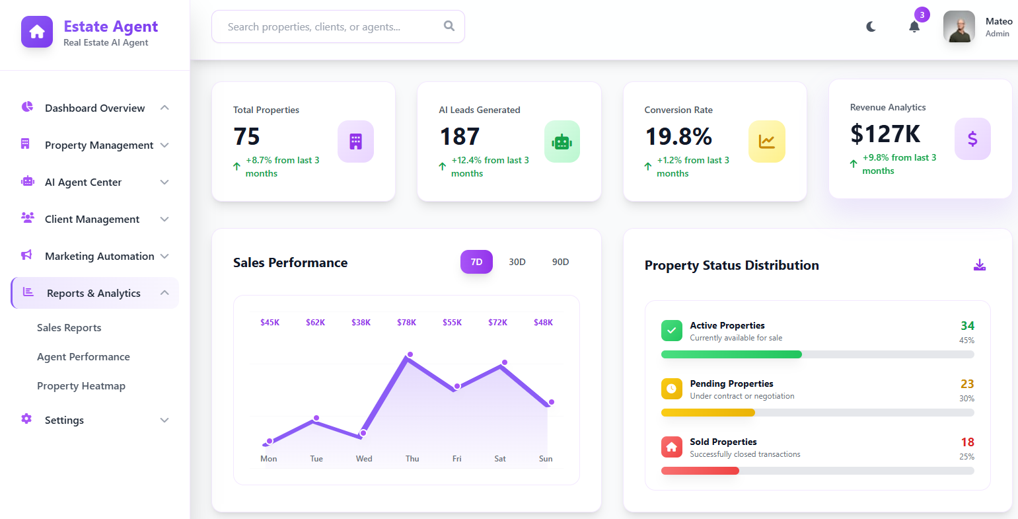1018x519 pixels.
Task: View the Sales Reports page
Action: click(x=69, y=327)
